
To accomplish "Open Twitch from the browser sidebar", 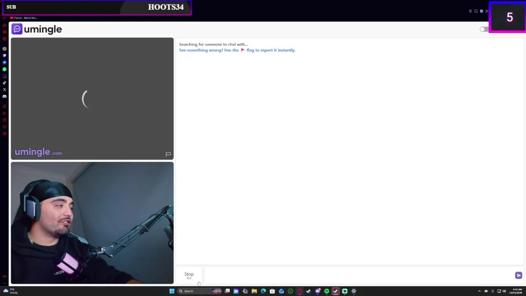I will point(5,55).
